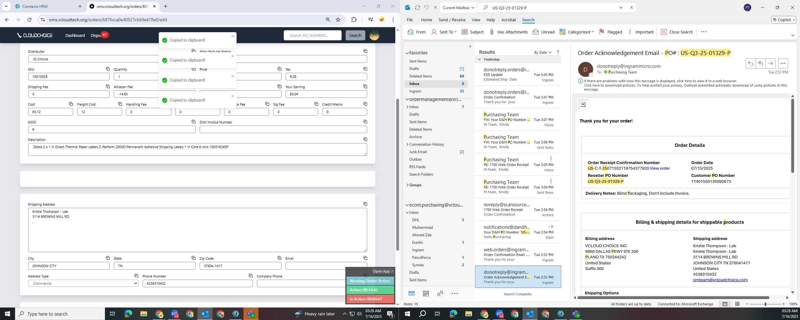Click Outlook Forward arrow icon
The width and height of the screenshot is (800, 320).
[770, 63]
